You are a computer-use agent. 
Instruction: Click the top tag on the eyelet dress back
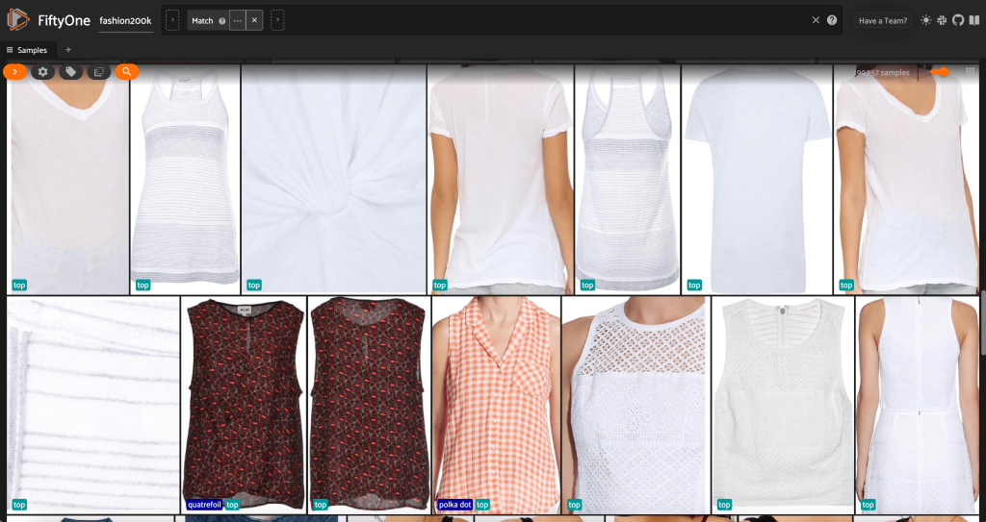(x=869, y=505)
